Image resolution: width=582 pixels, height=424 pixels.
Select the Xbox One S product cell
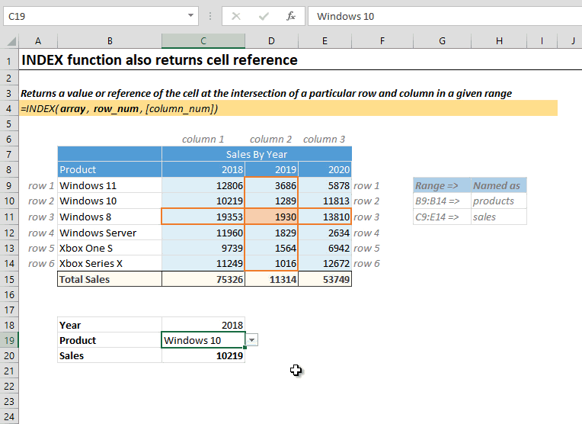coord(110,248)
